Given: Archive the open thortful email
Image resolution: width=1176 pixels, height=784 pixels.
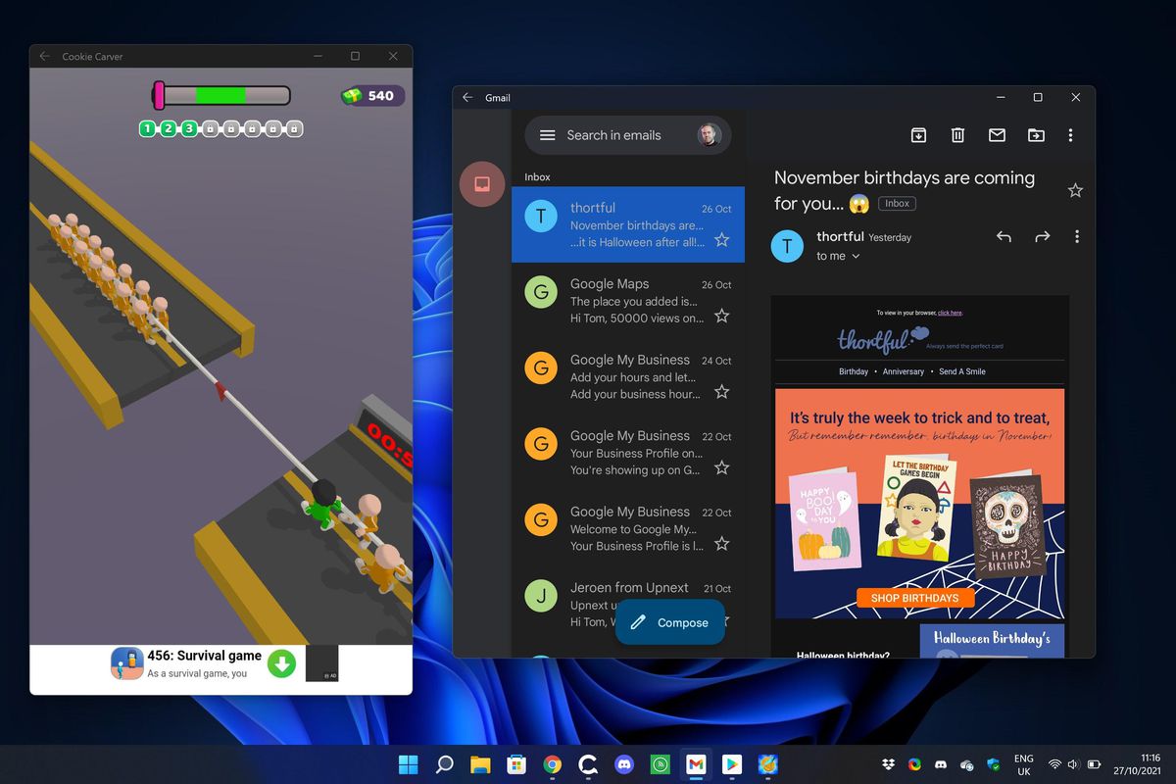Looking at the screenshot, I should tap(918, 135).
